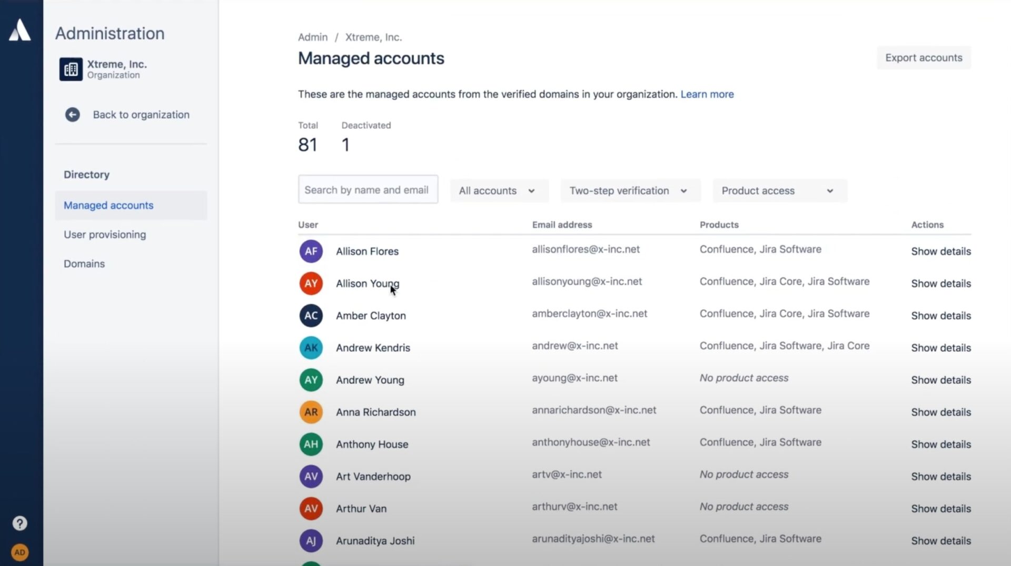The width and height of the screenshot is (1011, 566).
Task: Open User provisioning in the sidebar
Action: (x=105, y=235)
